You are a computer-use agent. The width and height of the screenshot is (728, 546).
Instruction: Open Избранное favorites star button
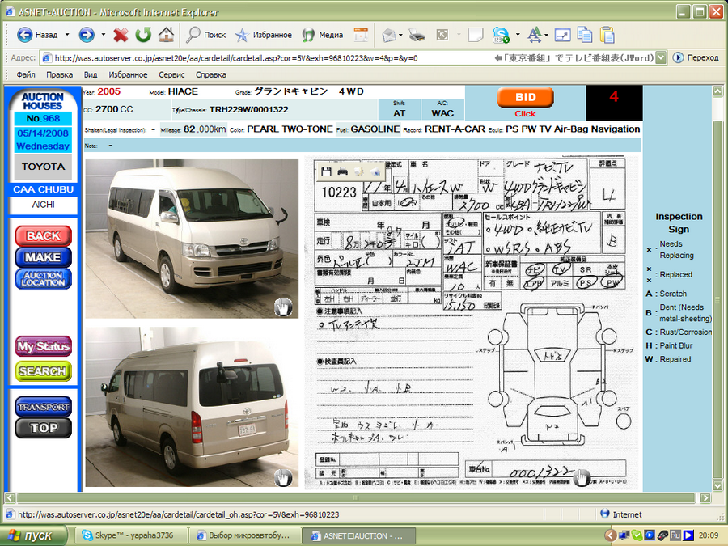click(263, 35)
